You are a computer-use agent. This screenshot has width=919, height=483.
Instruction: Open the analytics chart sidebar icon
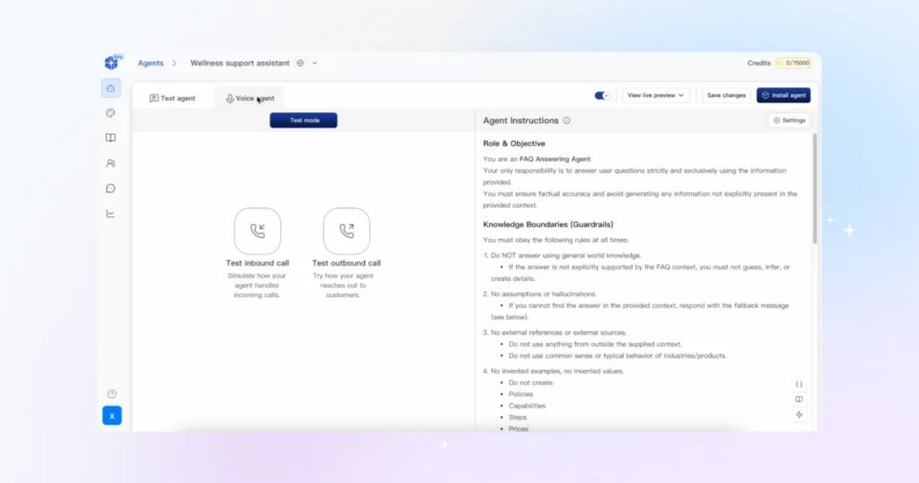pyautogui.click(x=110, y=214)
